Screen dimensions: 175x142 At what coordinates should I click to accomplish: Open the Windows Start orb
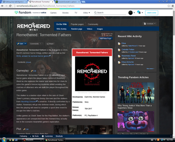click(4, 140)
